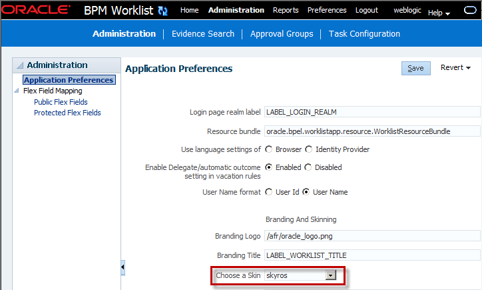Switch to the Approval Groups tab
482x290 pixels.
coord(282,34)
